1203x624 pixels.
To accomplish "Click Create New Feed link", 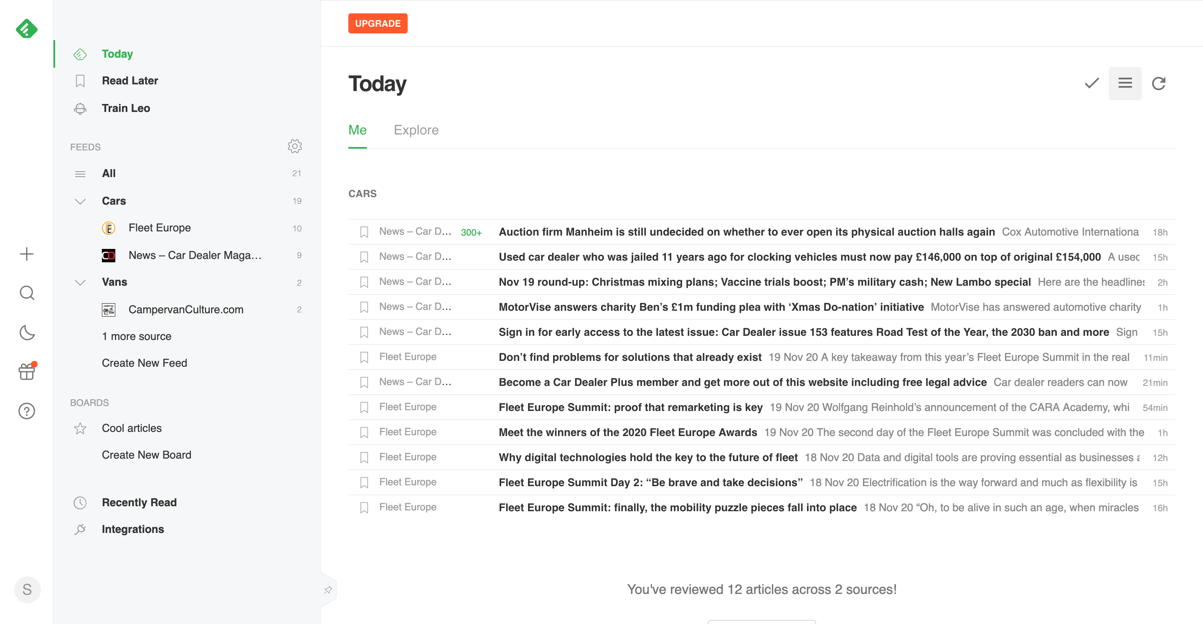I will pyautogui.click(x=145, y=363).
